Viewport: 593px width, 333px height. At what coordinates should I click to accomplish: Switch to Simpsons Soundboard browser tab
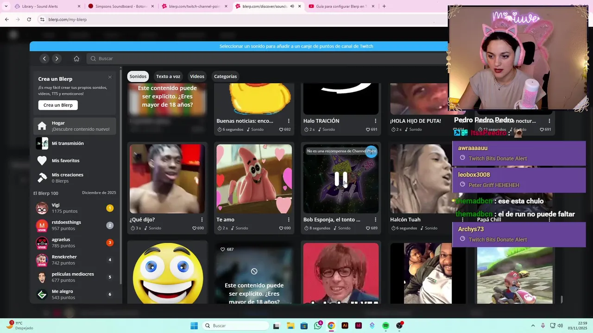point(121,6)
